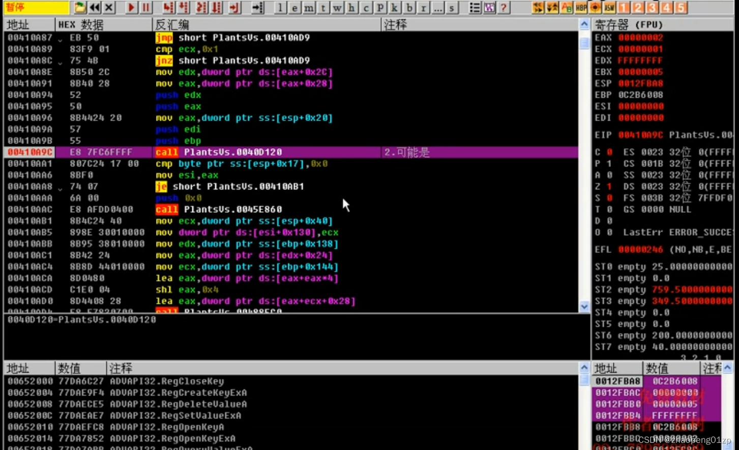
Task: Pause execution with the pause icon
Action: point(145,8)
